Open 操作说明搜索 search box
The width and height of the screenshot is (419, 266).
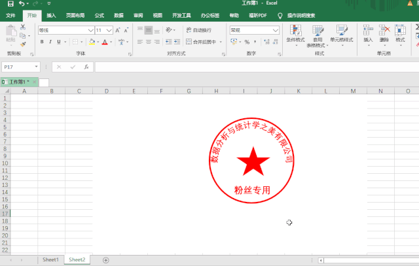[x=301, y=16]
